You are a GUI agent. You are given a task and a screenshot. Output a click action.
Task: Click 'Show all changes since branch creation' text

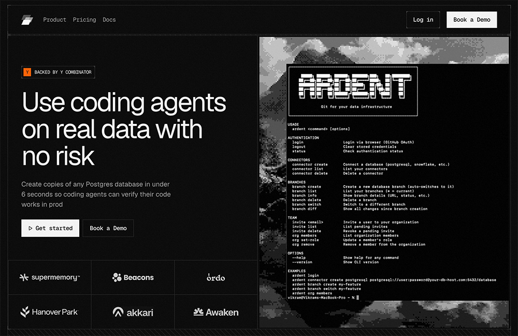click(x=385, y=209)
